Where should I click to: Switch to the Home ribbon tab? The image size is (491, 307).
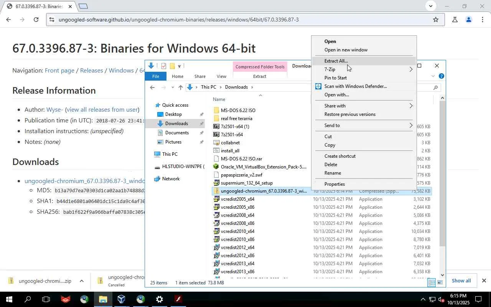point(177,76)
